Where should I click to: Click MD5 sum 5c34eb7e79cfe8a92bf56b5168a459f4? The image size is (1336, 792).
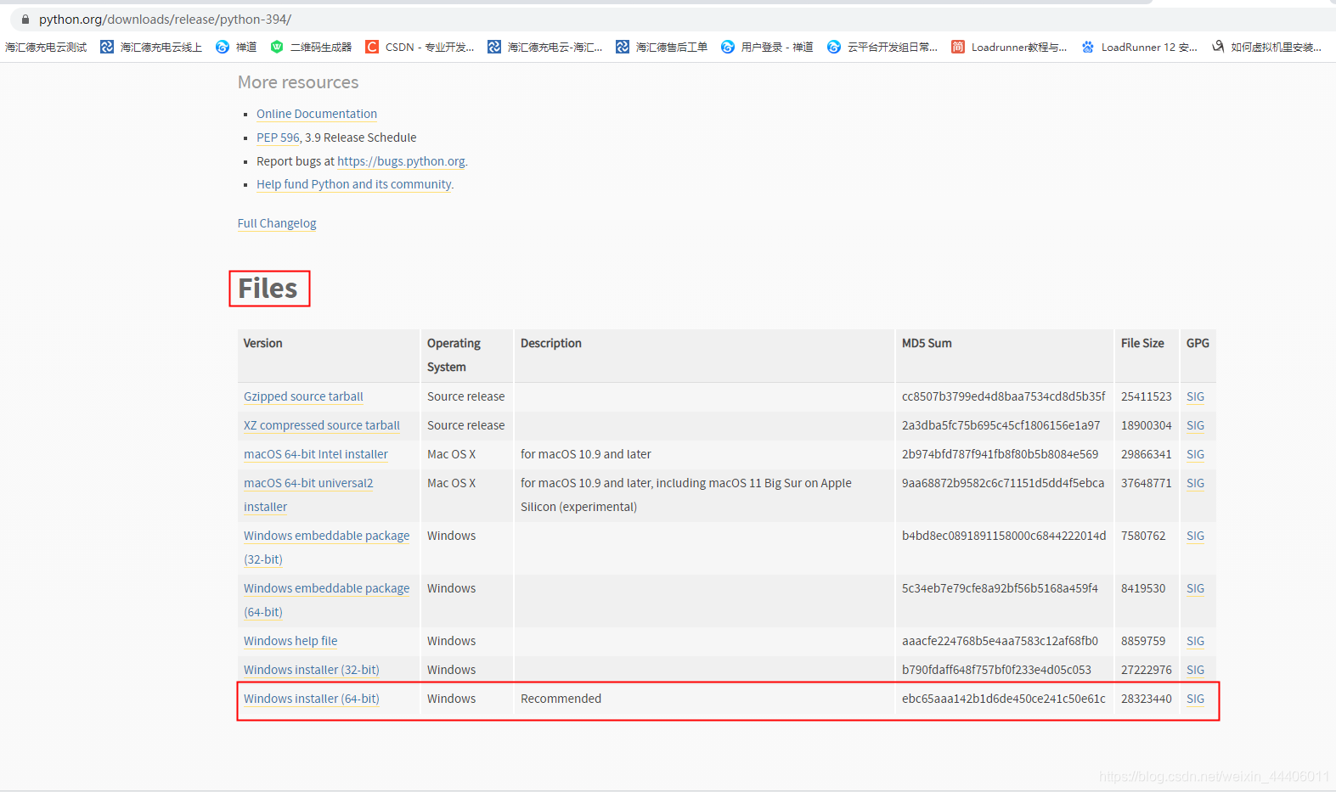pos(1000,588)
